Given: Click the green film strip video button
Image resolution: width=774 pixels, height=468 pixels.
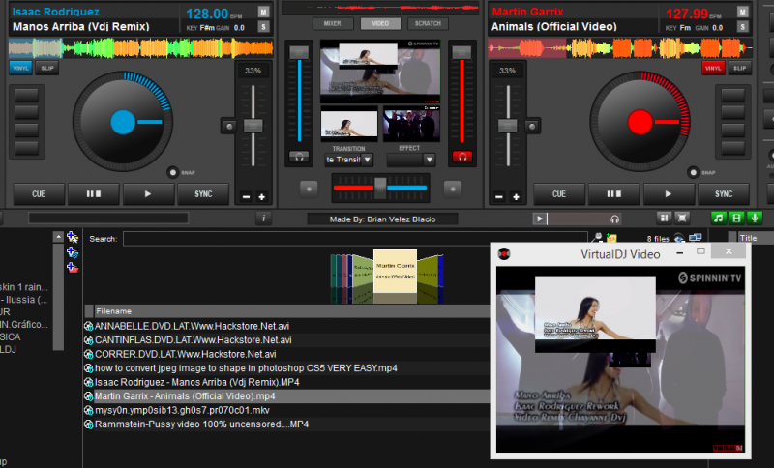Looking at the screenshot, I should pyautogui.click(x=736, y=218).
